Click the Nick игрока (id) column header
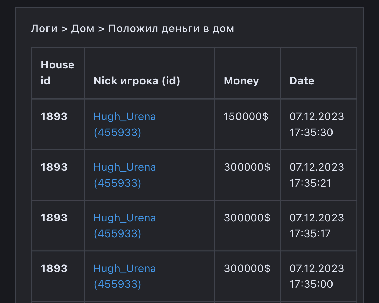This screenshot has height=303, width=379. 136,81
